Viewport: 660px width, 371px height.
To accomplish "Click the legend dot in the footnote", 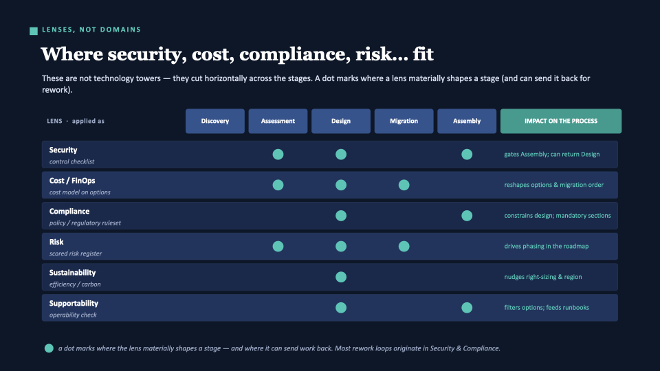I will (49, 348).
